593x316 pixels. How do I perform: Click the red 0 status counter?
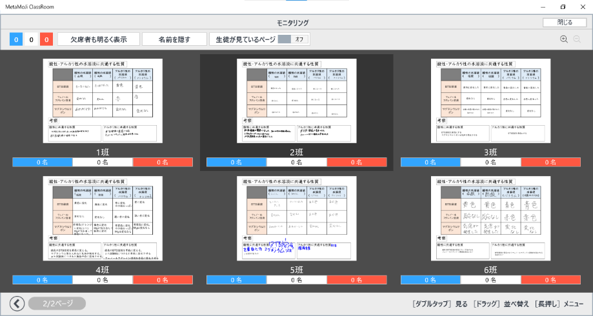click(x=46, y=39)
